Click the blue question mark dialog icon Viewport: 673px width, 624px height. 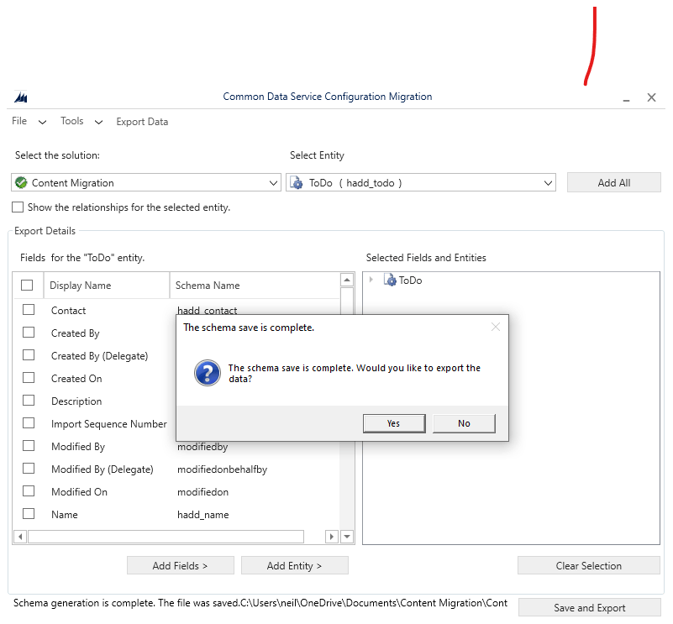tap(208, 373)
